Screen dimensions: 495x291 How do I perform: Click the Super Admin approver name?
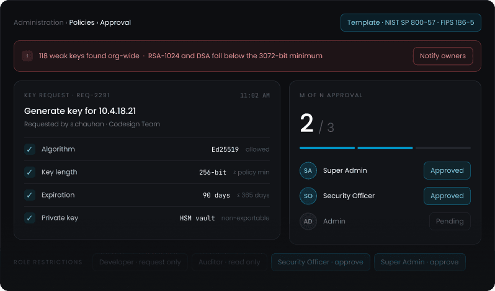coord(345,170)
